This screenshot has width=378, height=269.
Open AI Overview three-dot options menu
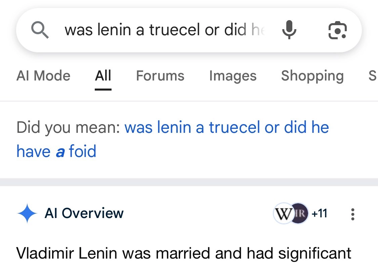[352, 214]
